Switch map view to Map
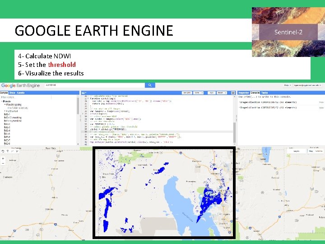Image resolution: width=325 pixels, height=244 pixels. pos(311,151)
